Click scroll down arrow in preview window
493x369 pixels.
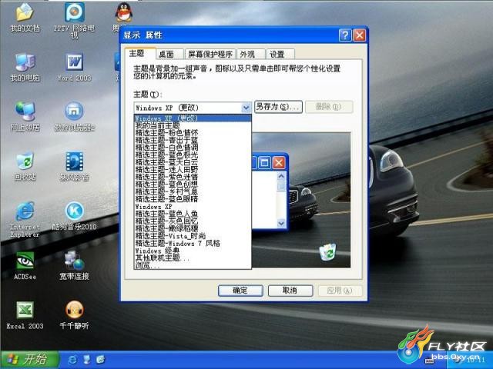tap(281, 223)
